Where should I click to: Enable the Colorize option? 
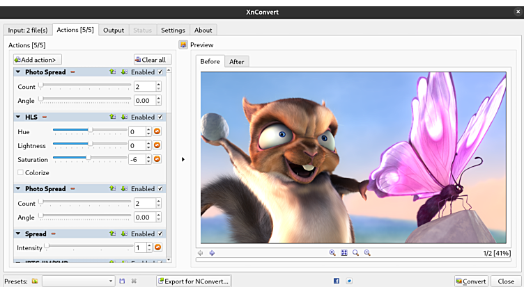point(21,172)
